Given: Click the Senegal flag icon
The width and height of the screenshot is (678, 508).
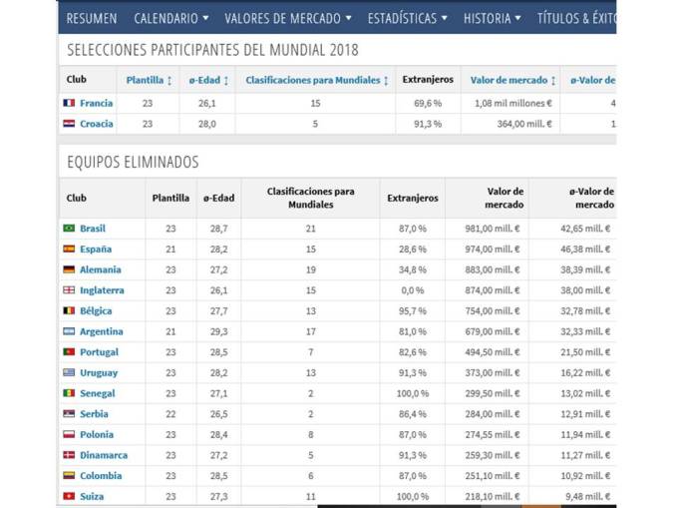Looking at the screenshot, I should 69,393.
